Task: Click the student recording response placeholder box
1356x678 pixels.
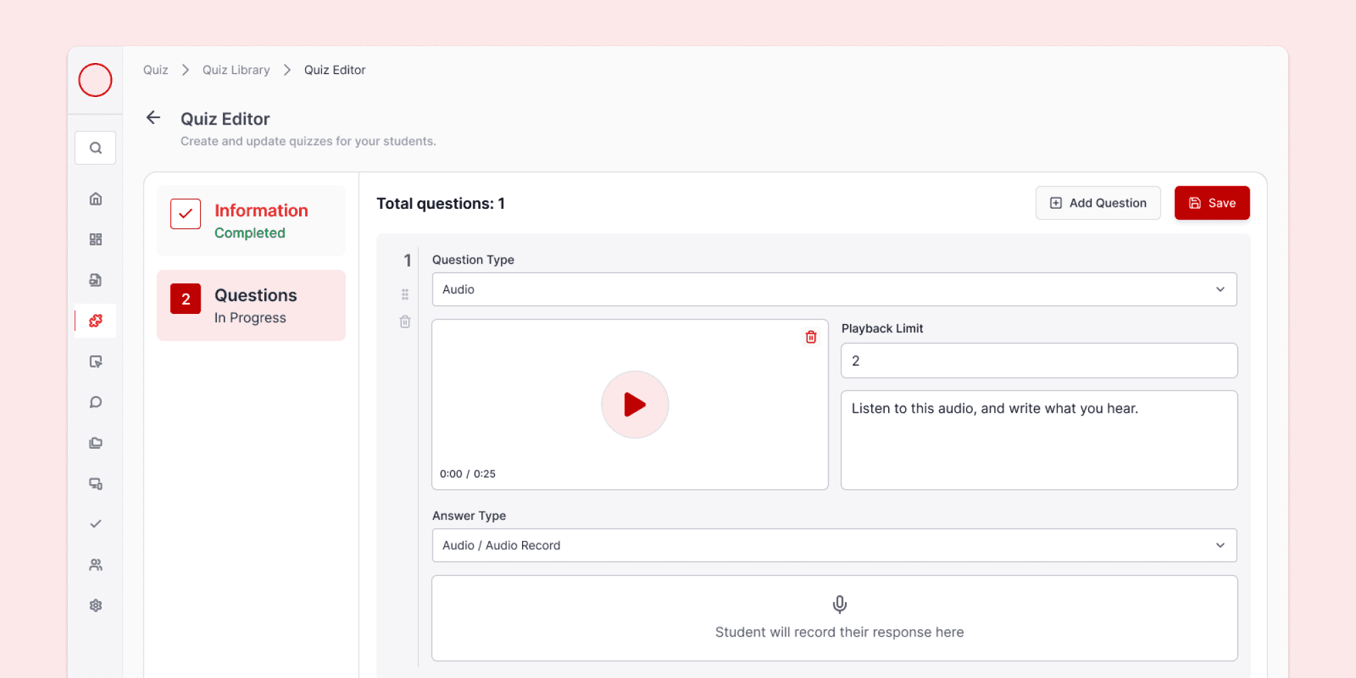Action: pyautogui.click(x=835, y=618)
